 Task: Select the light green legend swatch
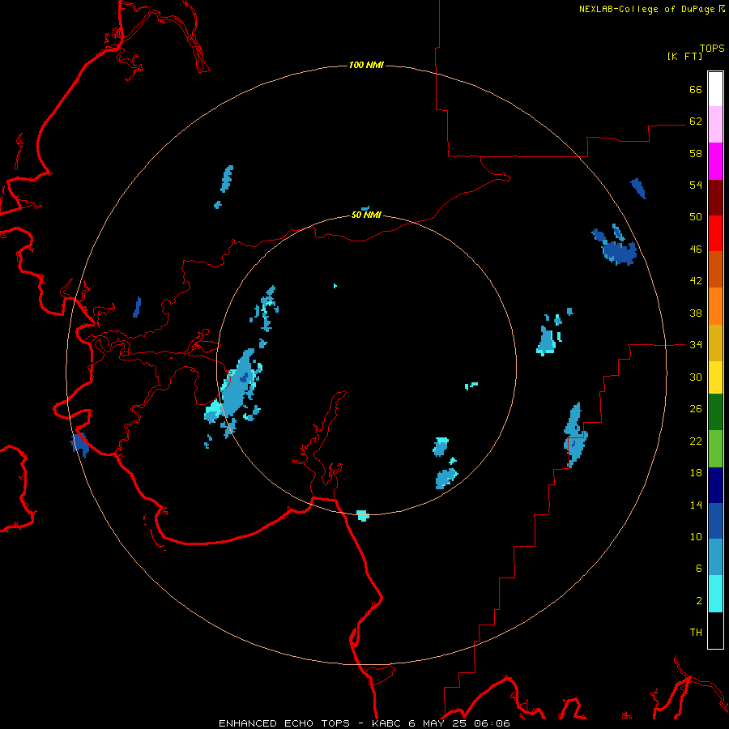click(715, 449)
